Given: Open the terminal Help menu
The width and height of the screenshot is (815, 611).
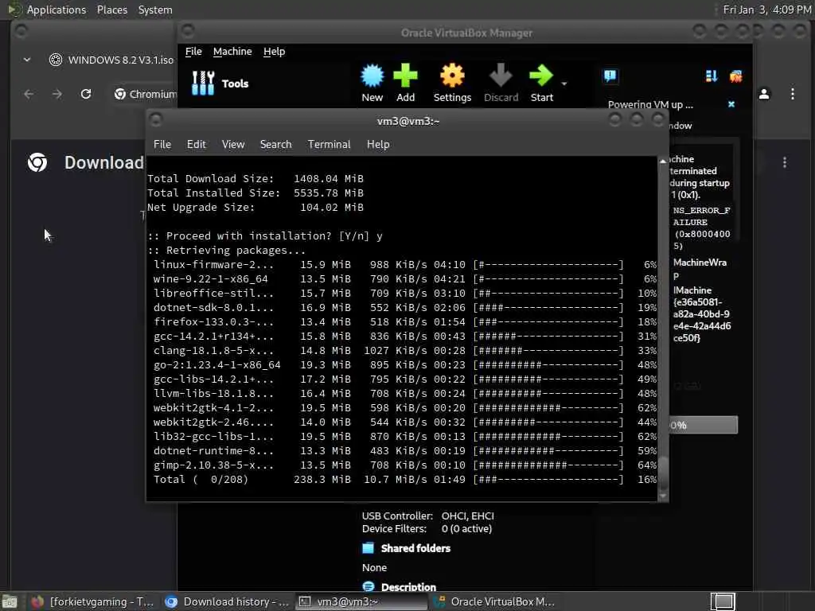Looking at the screenshot, I should 378,145.
